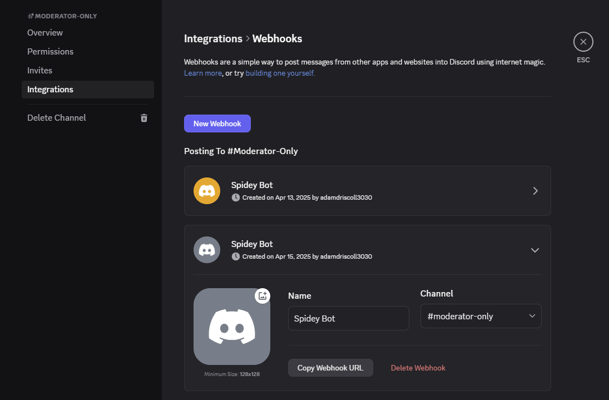The image size is (609, 400).
Task: Click the #MODERATOR-ONLY sidebar header
Action: click(x=62, y=16)
